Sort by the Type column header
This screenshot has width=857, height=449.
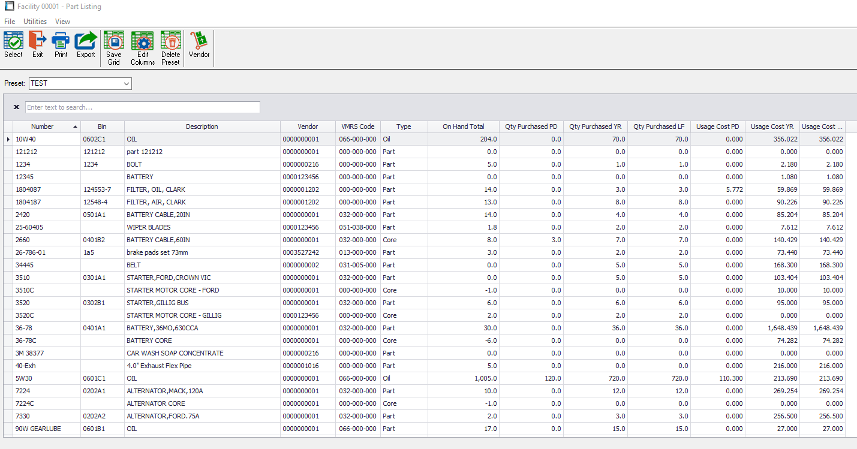tap(404, 126)
